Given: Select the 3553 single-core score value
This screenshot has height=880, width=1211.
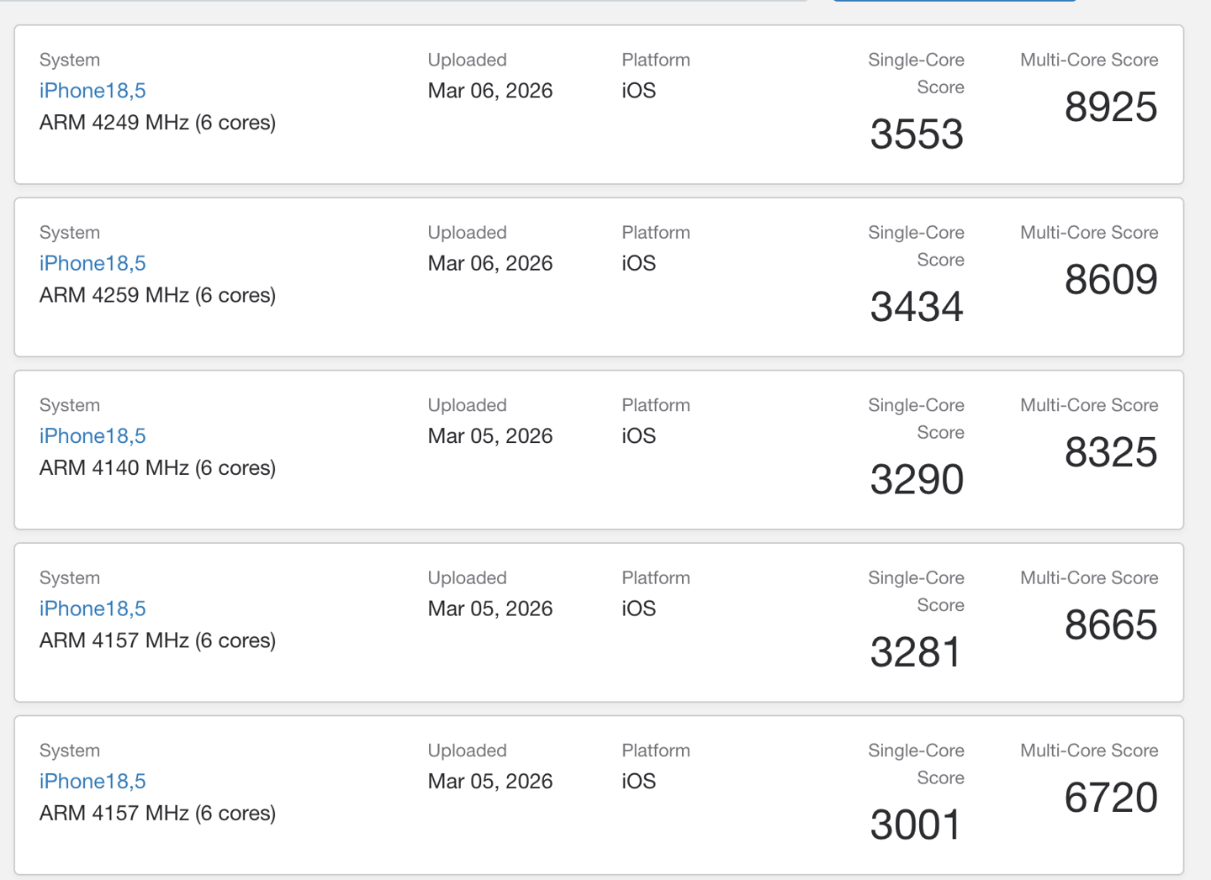Looking at the screenshot, I should 916,134.
